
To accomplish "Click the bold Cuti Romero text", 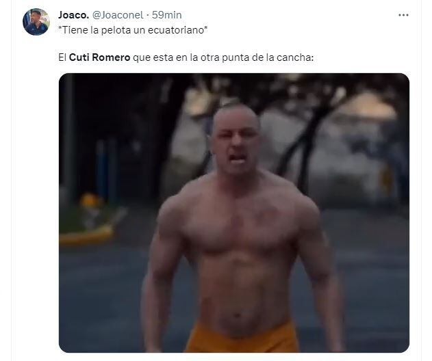I will click(x=99, y=57).
